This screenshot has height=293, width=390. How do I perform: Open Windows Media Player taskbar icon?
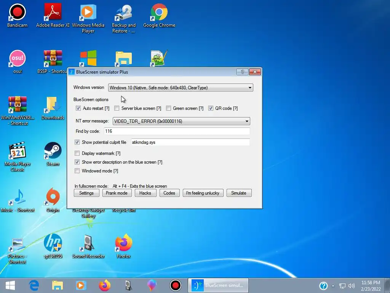[81, 285]
